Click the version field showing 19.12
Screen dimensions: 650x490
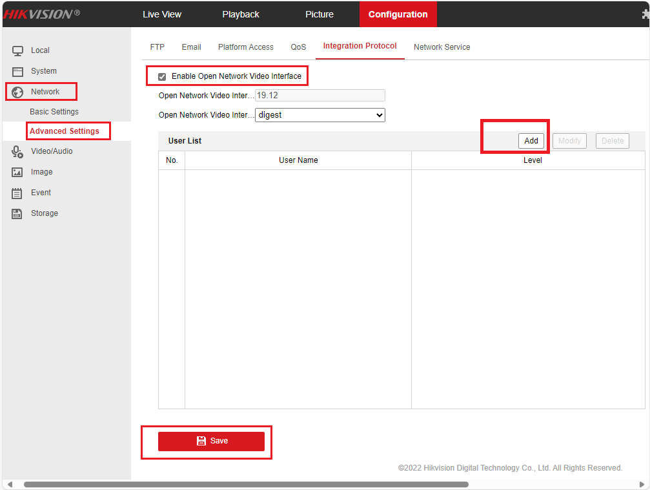[x=320, y=95]
